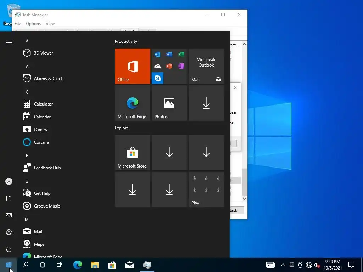This screenshot has width=363, height=272.
Task: Open taskbar Search
Action: click(x=26, y=265)
